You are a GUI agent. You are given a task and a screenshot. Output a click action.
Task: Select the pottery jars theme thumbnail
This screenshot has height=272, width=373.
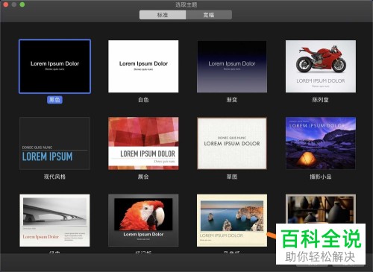(x=321, y=209)
